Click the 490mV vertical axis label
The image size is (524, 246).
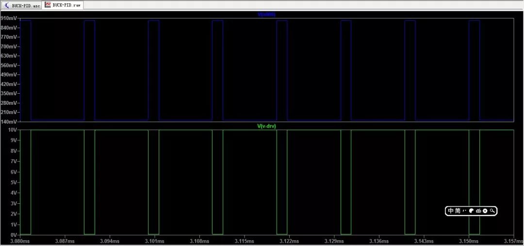(x=9, y=75)
